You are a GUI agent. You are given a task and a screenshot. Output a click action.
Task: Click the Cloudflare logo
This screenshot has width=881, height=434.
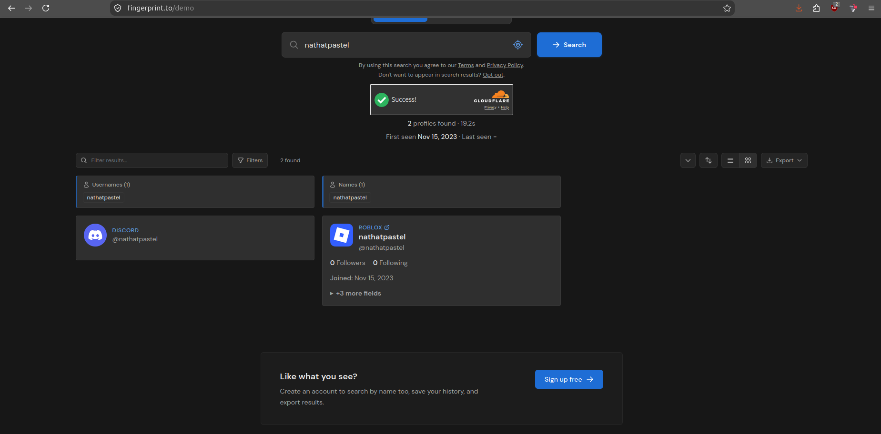(x=492, y=96)
